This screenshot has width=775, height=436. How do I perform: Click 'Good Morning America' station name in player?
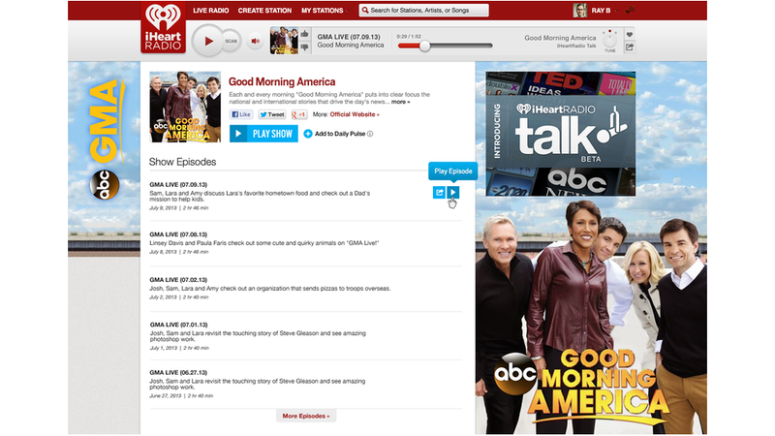(560, 38)
